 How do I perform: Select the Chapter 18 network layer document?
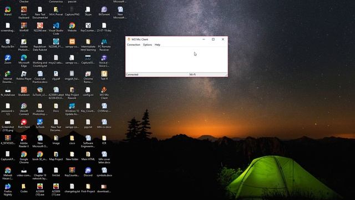40,174
